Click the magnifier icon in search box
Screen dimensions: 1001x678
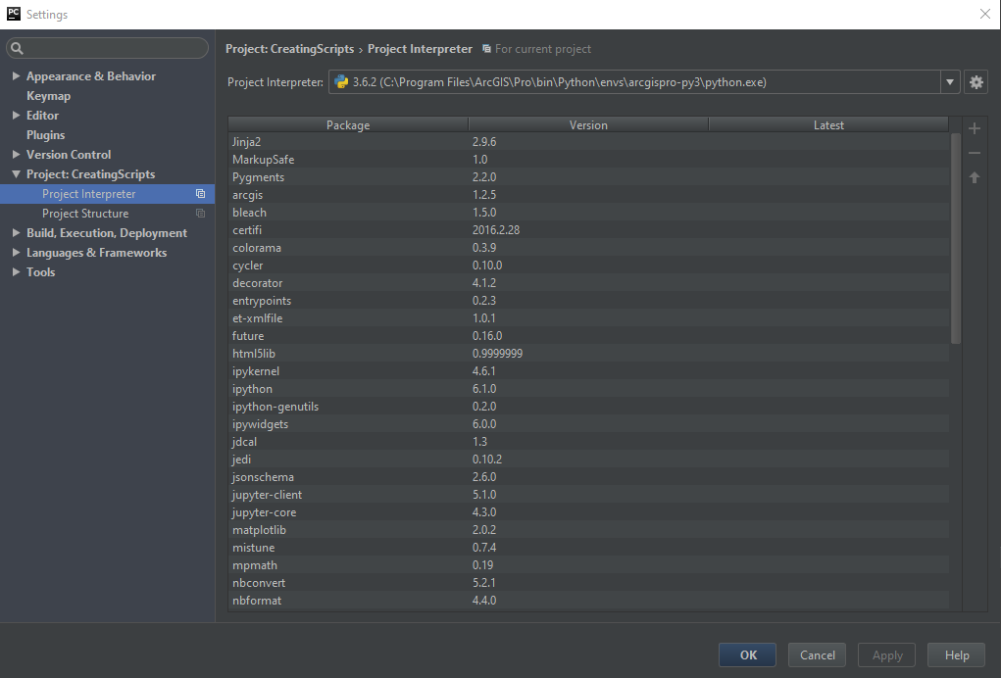[x=18, y=48]
